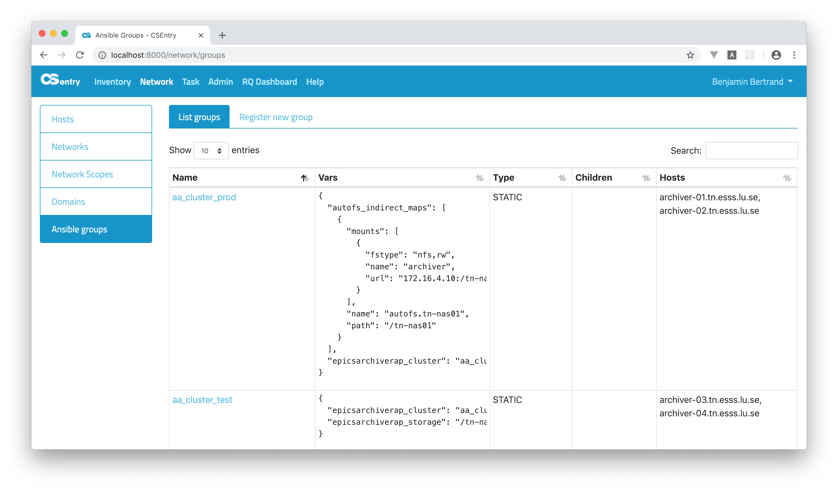Open the Show entries count dropdown
Image resolution: width=838 pixels, height=491 pixels.
click(211, 151)
